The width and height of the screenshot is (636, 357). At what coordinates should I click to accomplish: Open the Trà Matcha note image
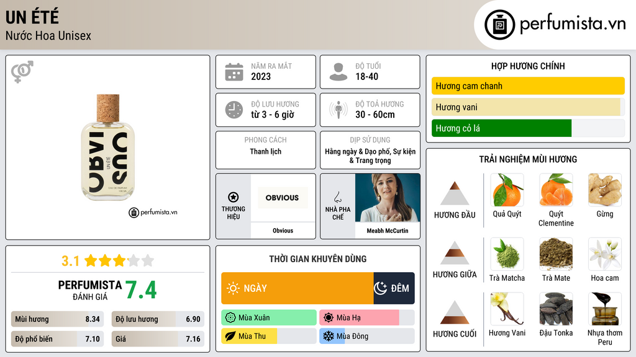(507, 254)
